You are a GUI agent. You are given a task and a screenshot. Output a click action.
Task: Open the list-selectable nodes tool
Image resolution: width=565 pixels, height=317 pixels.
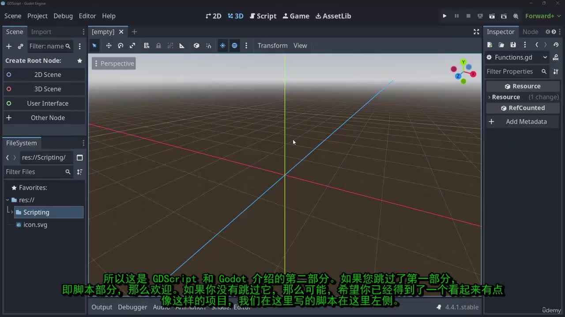point(147,45)
